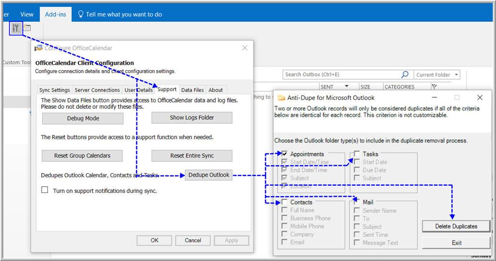Click the Anti-Dupe window title folder icon
The image size is (496, 261).
pyautogui.click(x=281, y=98)
